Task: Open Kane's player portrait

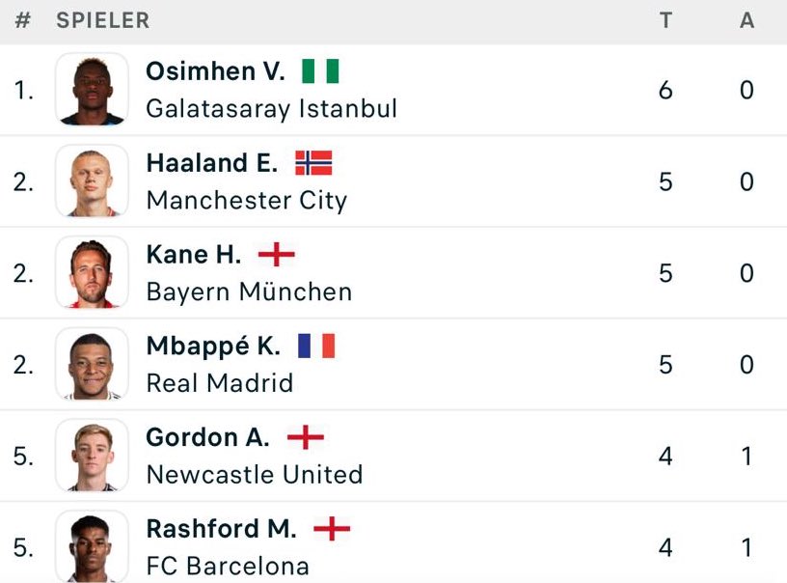Action: [x=92, y=272]
